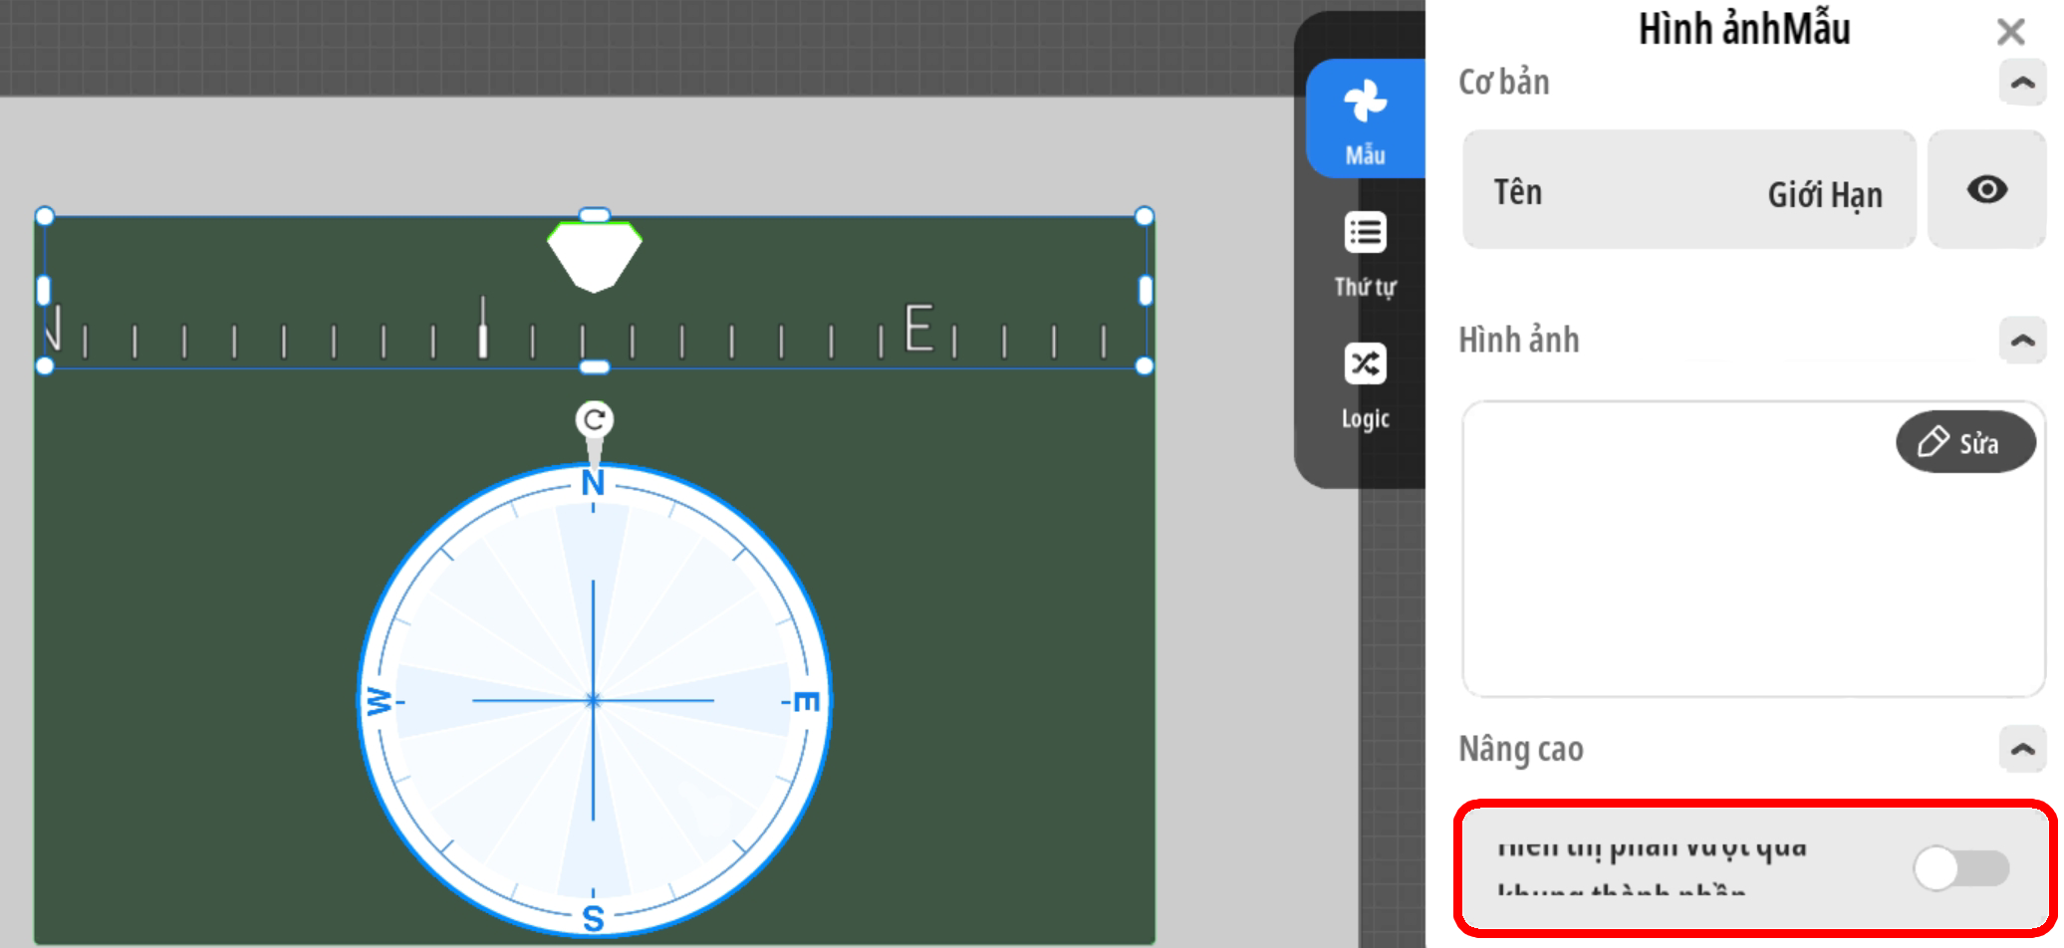
Task: Click the blue E on compass dial
Action: pos(807,702)
